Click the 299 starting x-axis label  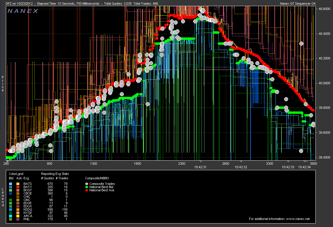6,164
